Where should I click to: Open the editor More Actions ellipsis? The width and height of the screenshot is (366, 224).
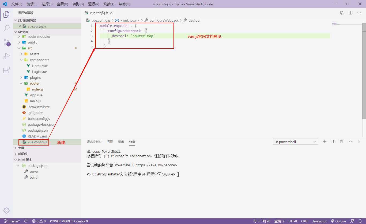[359, 13]
